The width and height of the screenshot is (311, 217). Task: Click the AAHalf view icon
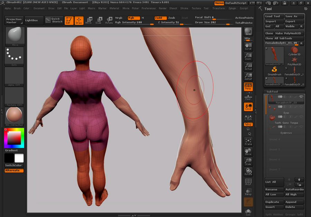click(x=248, y=76)
